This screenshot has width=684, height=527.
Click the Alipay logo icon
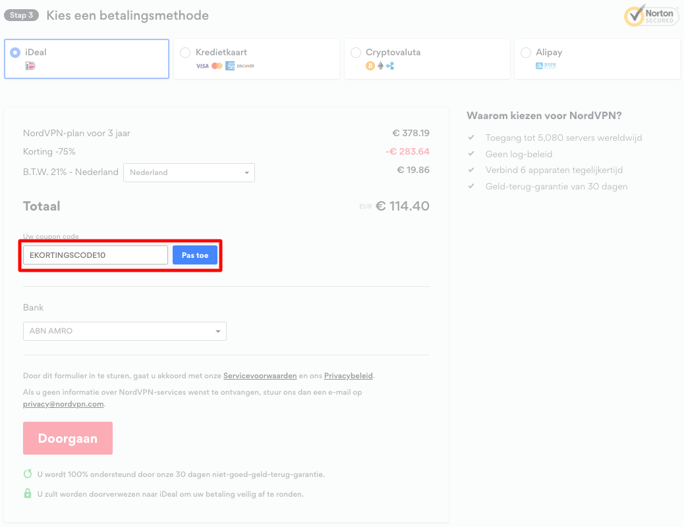click(546, 66)
